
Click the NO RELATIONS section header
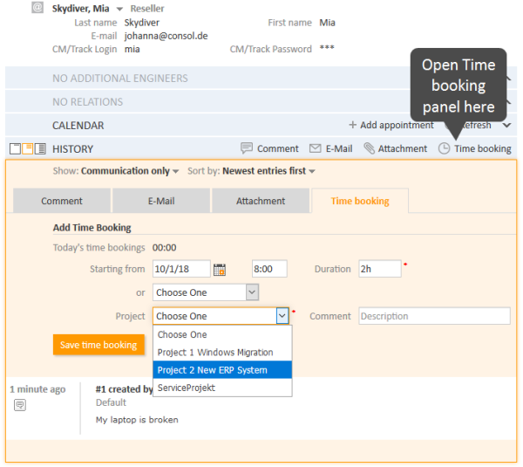point(88,102)
